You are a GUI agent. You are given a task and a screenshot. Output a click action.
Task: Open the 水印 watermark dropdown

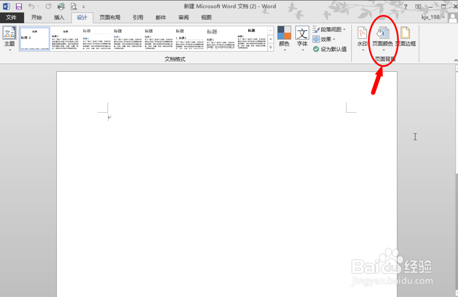click(x=362, y=38)
